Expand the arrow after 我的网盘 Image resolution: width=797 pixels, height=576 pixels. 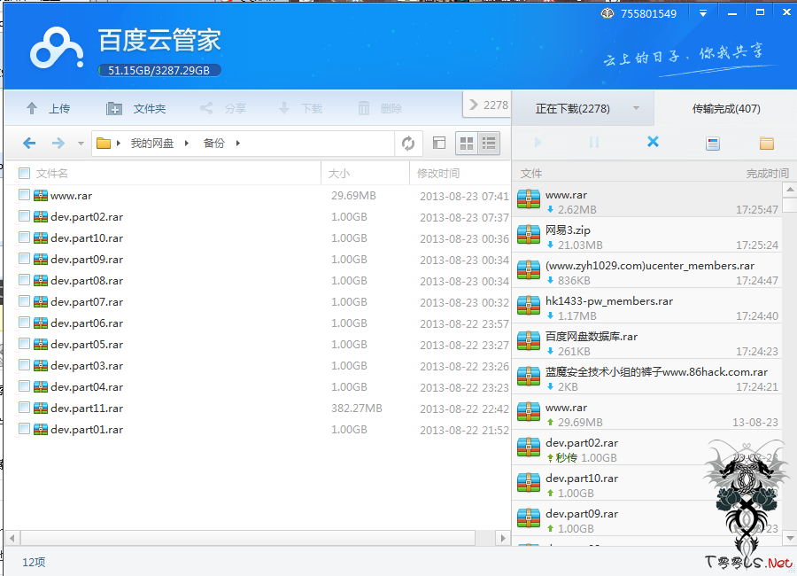pos(187,143)
